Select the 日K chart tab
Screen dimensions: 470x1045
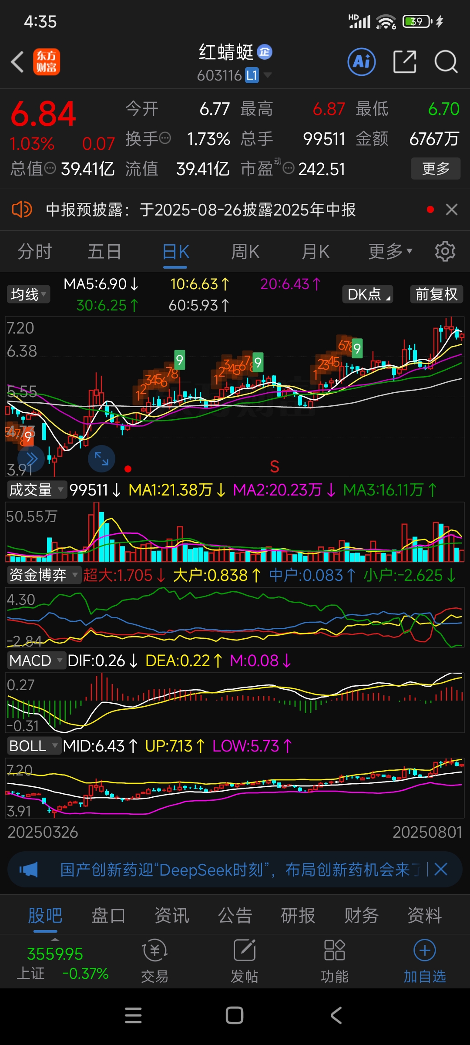tap(175, 252)
